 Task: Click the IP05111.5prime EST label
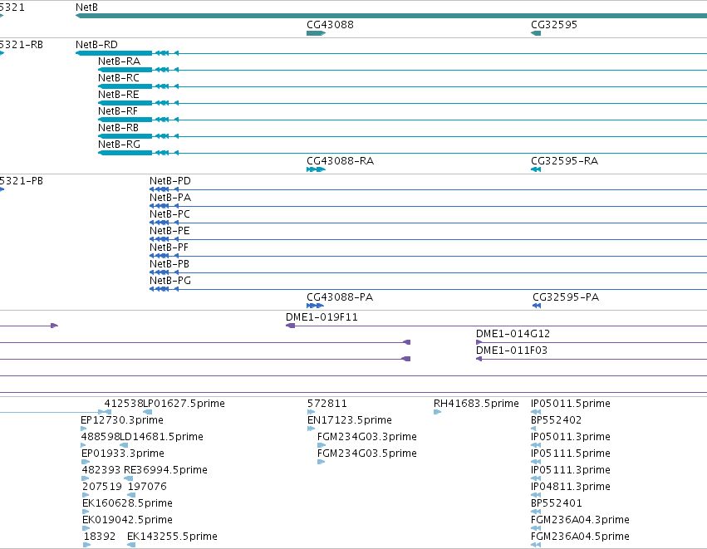[571, 453]
